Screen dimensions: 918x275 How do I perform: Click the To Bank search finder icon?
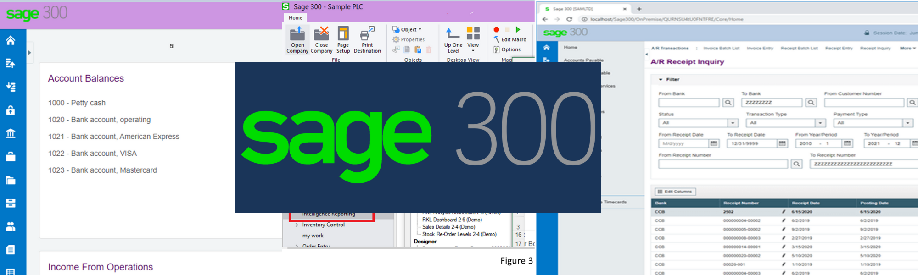point(811,103)
